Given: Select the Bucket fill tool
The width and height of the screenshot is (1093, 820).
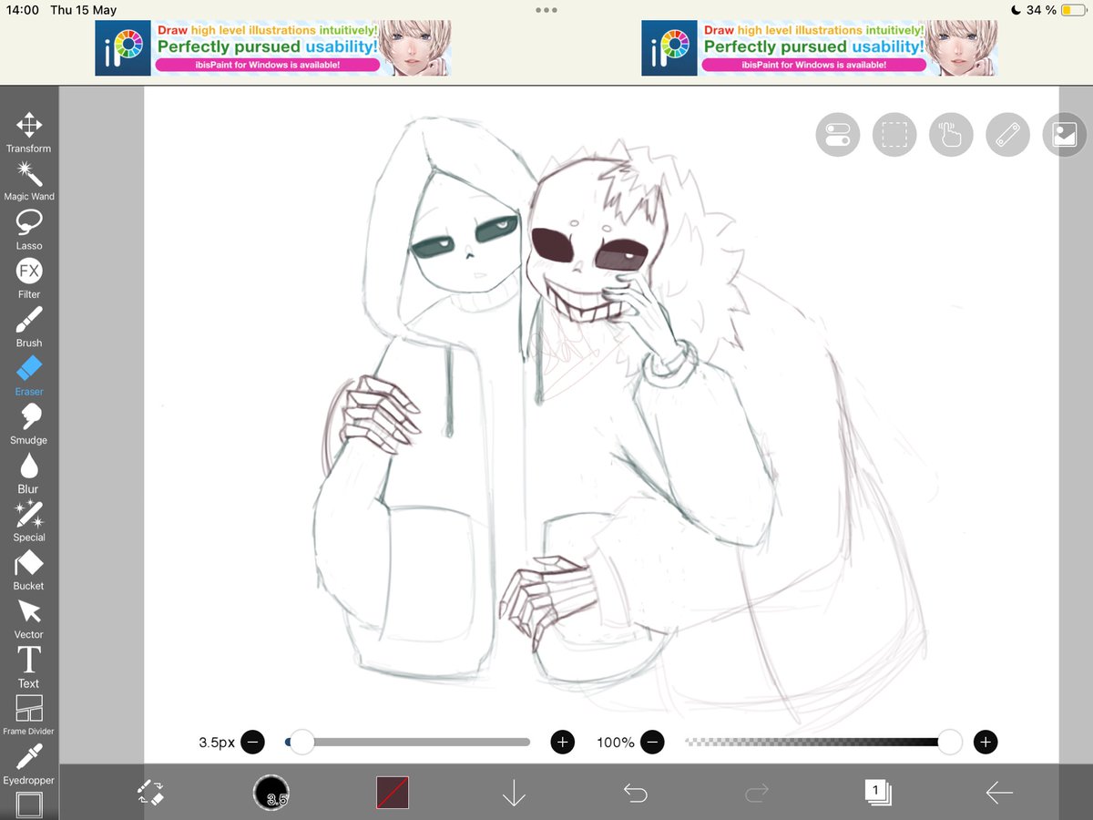Looking at the screenshot, I should click(x=29, y=570).
